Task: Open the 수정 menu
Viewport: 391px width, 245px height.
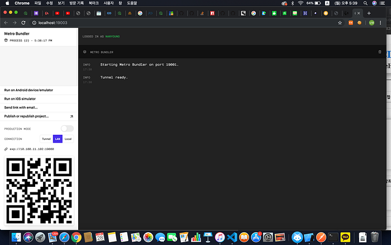Action: [49, 3]
